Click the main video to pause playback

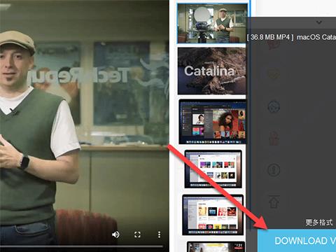tap(84, 117)
